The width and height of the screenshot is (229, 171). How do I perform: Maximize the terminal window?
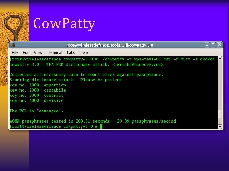coord(213,45)
